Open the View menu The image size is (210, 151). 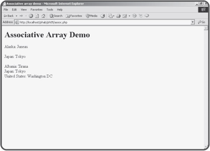23,9
